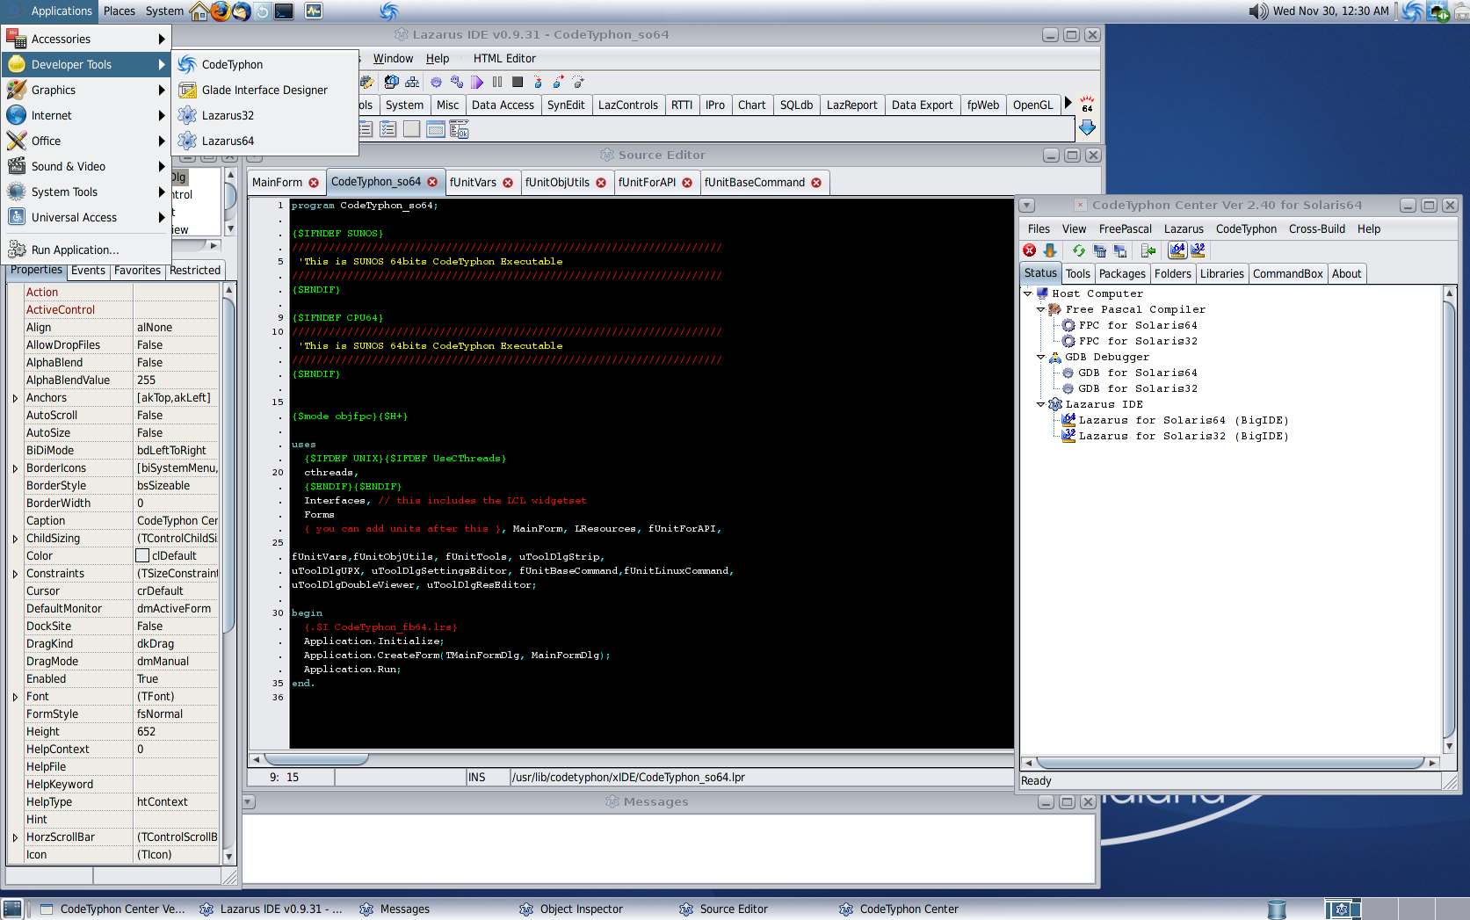This screenshot has height=920, width=1470.
Task: Open Glade Interface Designer from submenu
Action: point(264,90)
